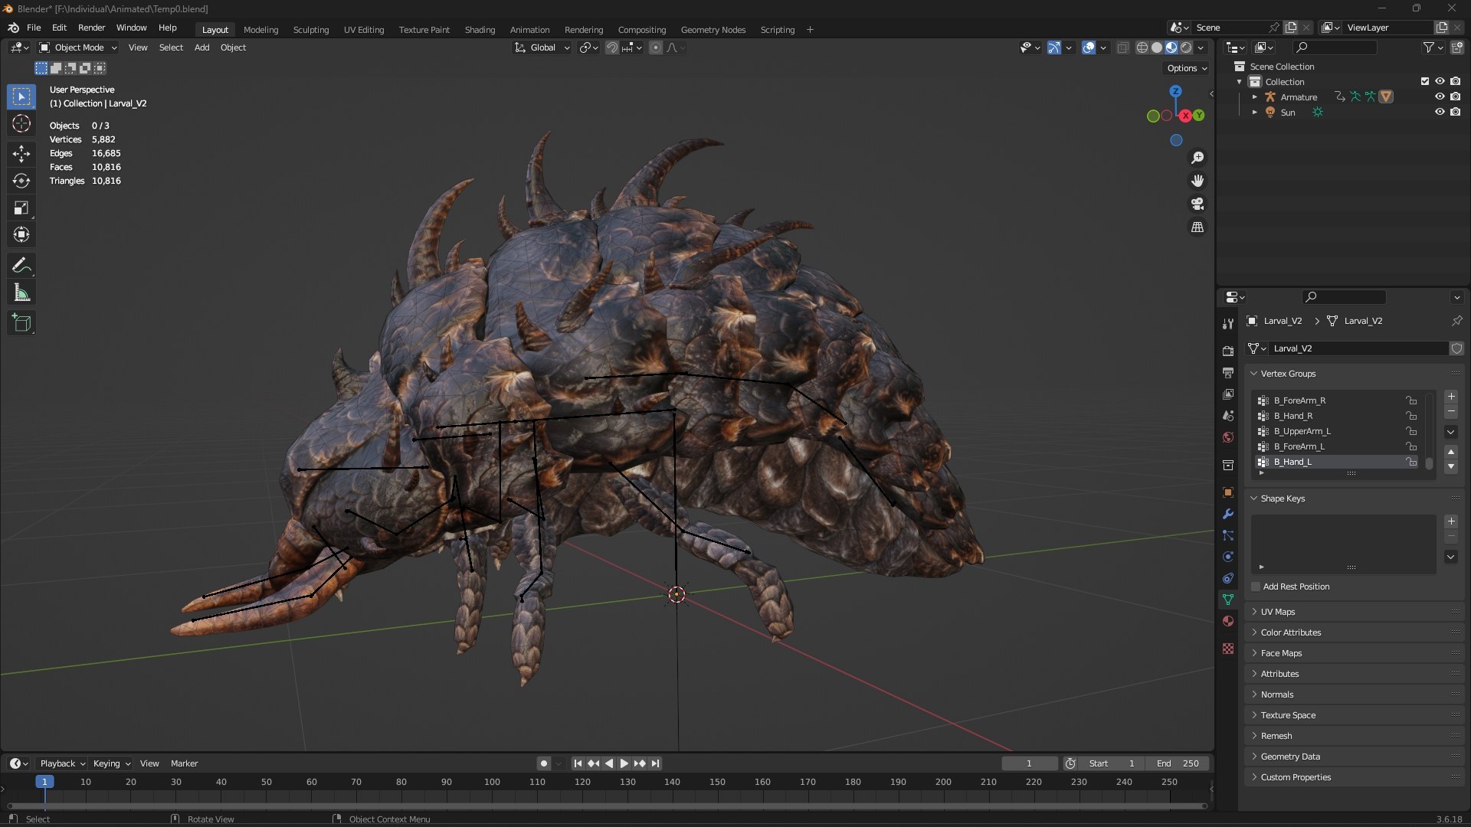
Task: Toggle fake user shield for Larval_V2
Action: click(x=1456, y=348)
